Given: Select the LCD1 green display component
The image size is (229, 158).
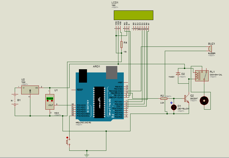Looking at the screenshot, I should coord(133,15).
